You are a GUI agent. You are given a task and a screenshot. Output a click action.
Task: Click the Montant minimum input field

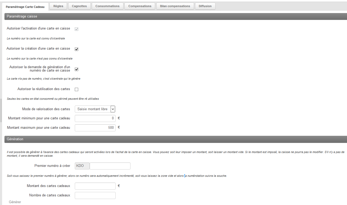tap(95, 118)
